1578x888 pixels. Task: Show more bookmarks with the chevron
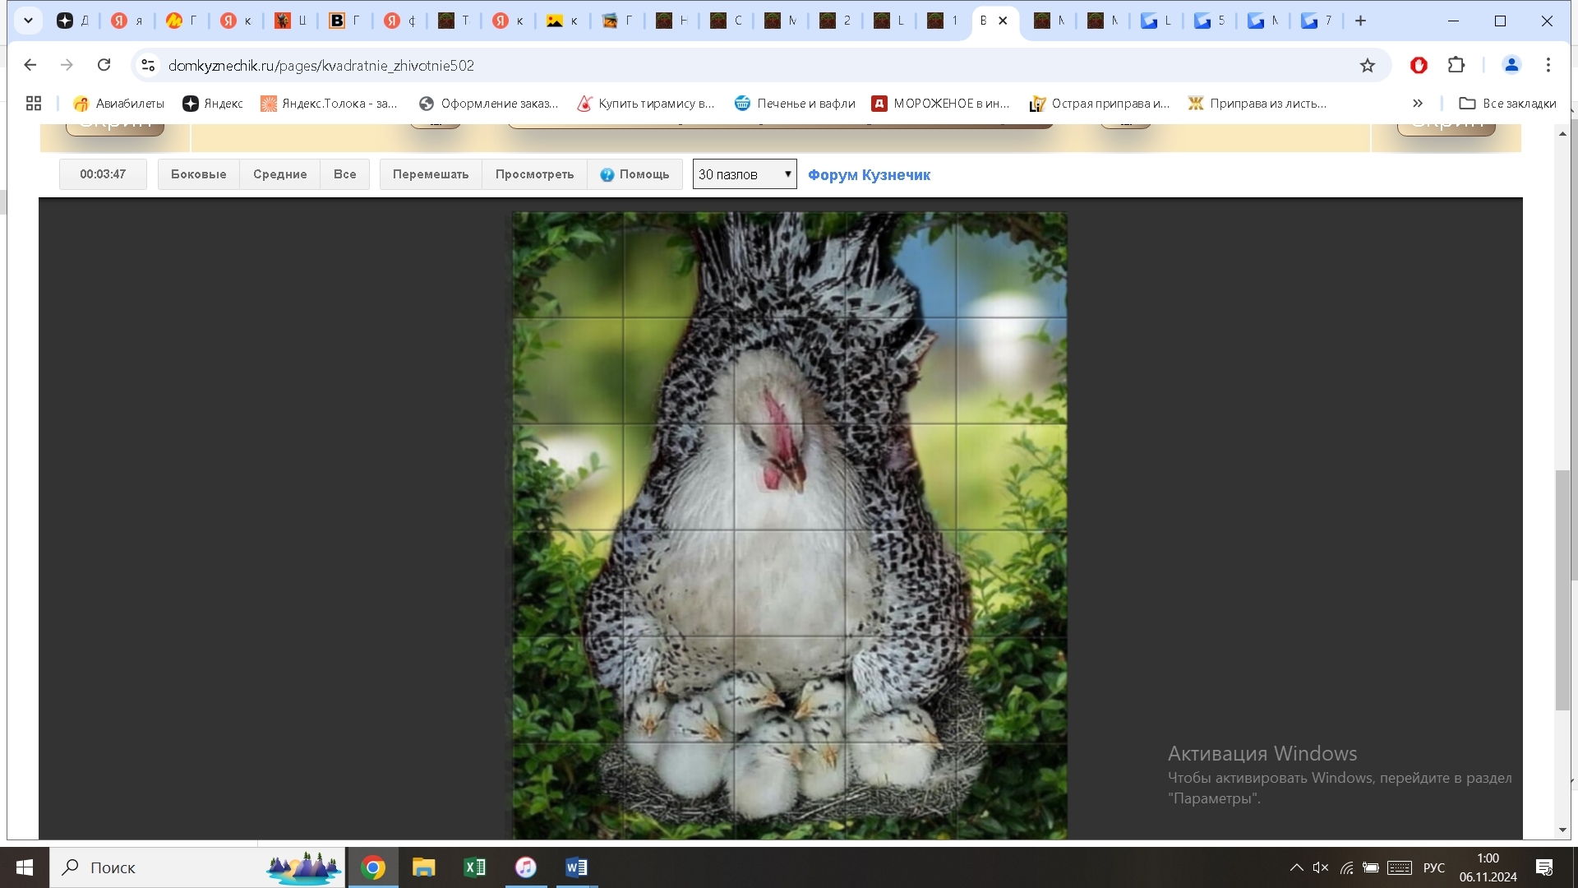point(1418,103)
